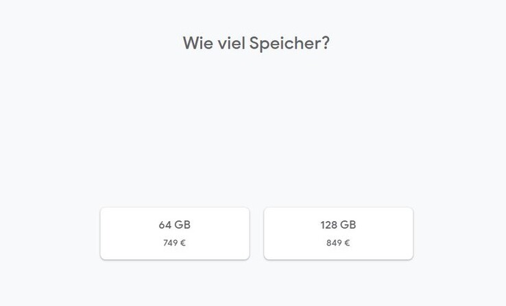Image resolution: width=506 pixels, height=306 pixels.
Task: Opt for the 128 GB variant card
Action: pos(338,233)
